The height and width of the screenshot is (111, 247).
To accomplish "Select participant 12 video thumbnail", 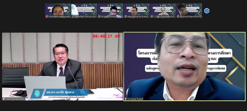I will (x=84, y=11).
